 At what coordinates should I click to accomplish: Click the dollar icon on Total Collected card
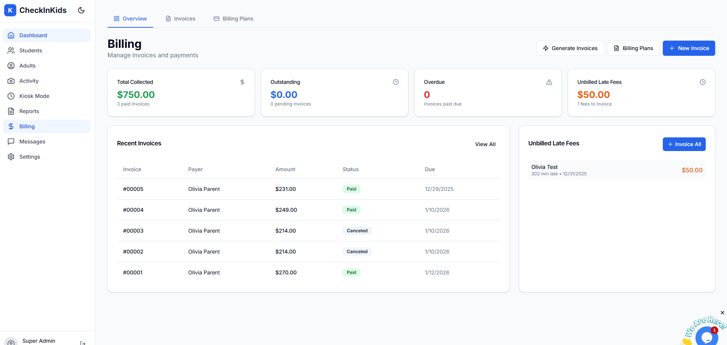(242, 82)
